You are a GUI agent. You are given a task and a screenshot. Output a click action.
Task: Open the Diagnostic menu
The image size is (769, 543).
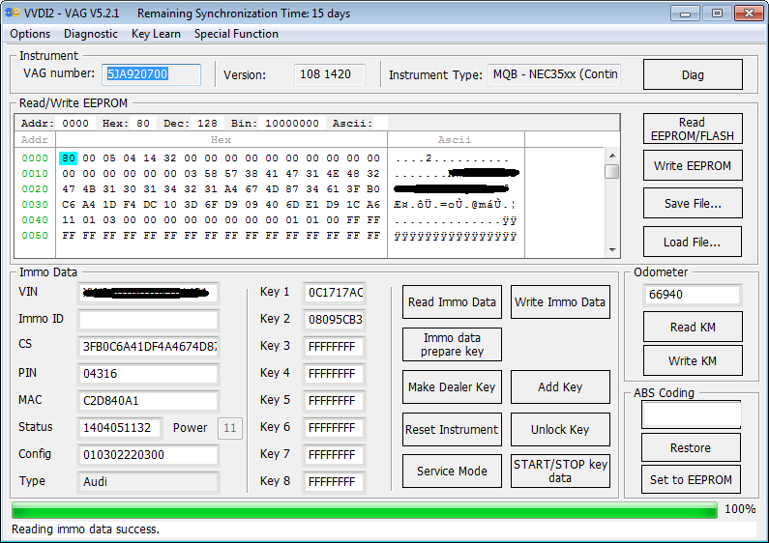click(x=91, y=34)
